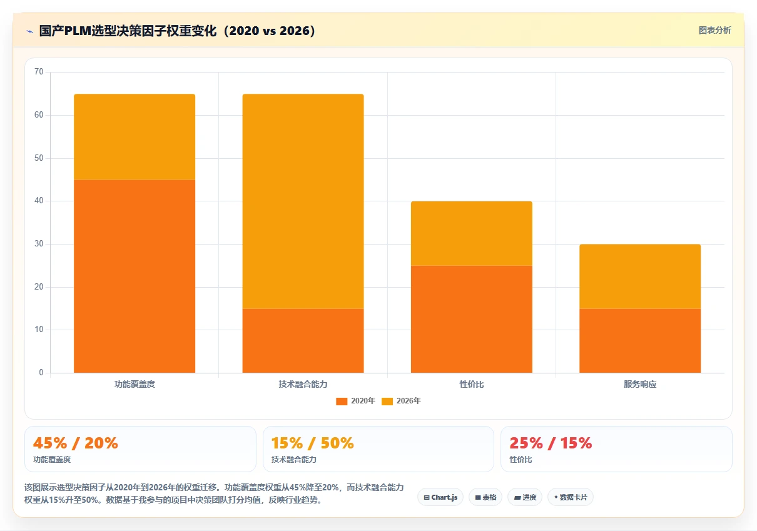Click the 25% / 15% 性价比 stat card

click(616, 449)
